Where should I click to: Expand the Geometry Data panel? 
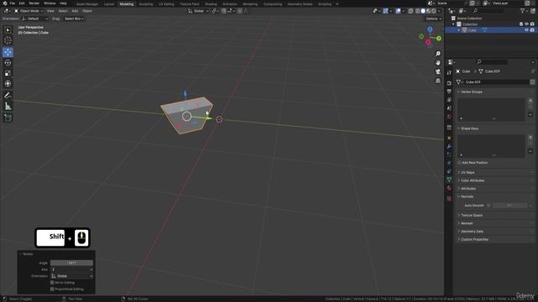tap(472, 232)
